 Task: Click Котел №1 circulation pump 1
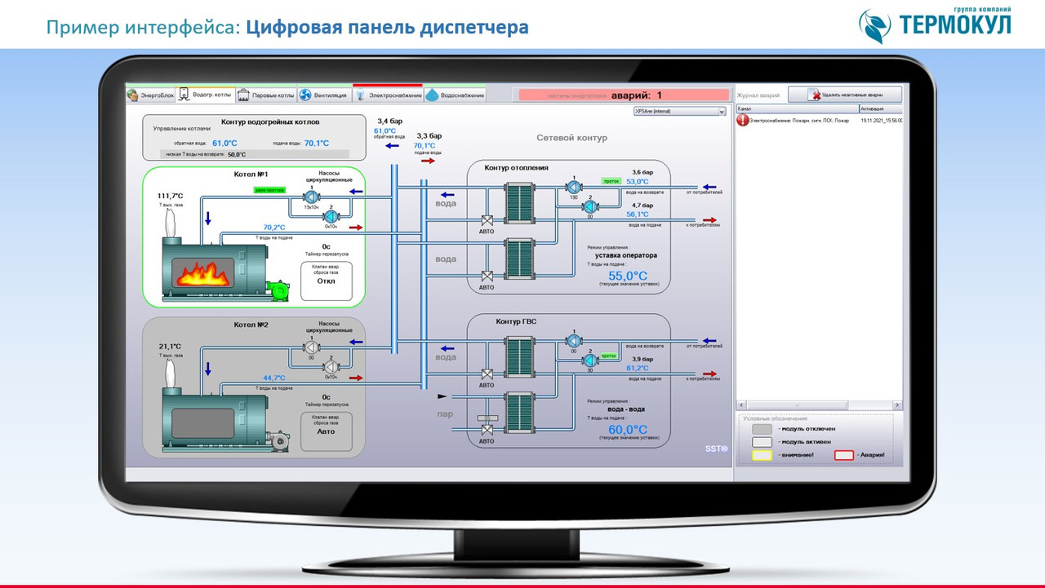(311, 197)
